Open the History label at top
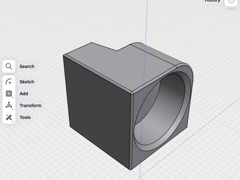240x180 pixels. coord(212,1)
